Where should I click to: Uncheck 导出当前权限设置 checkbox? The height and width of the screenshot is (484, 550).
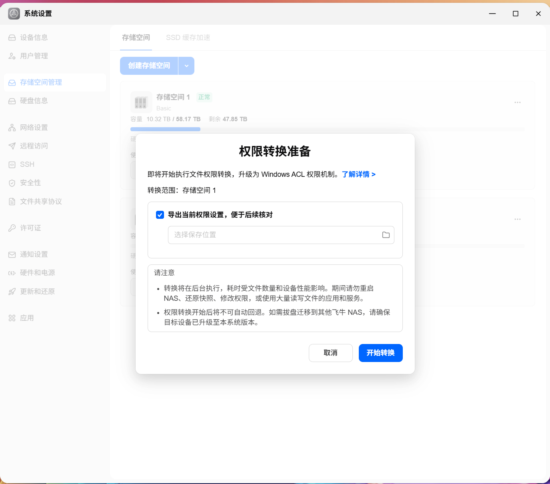pyautogui.click(x=160, y=215)
